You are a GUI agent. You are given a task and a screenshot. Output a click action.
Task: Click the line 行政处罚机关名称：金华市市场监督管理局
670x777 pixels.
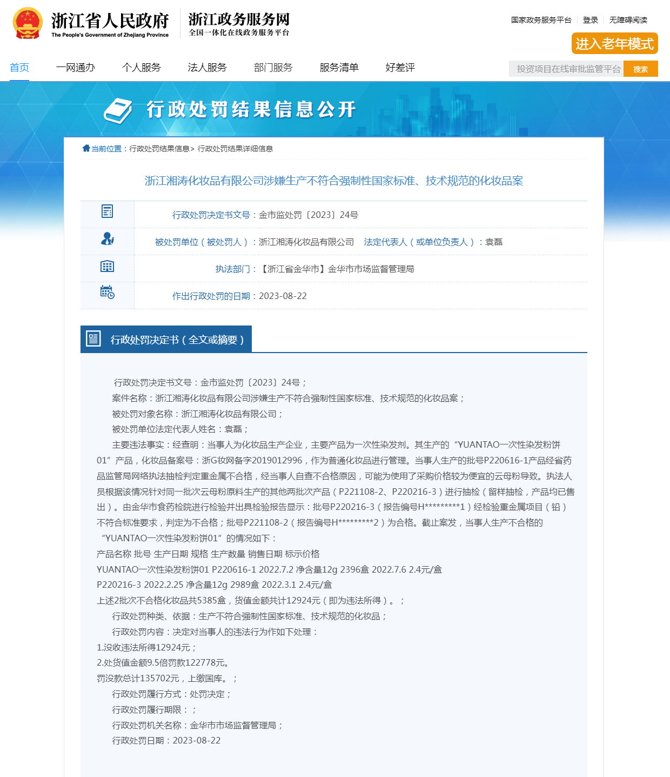pos(197,725)
